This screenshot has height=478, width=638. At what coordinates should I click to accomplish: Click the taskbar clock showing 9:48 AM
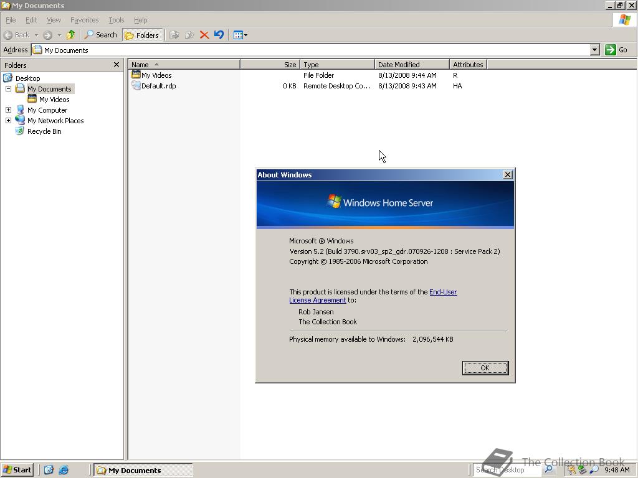[617, 470]
